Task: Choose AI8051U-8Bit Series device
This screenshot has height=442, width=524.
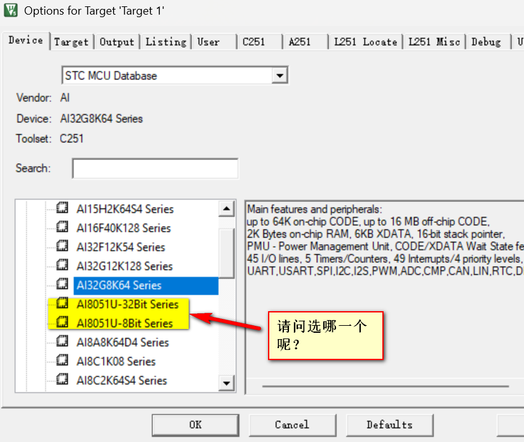Action: [x=124, y=323]
